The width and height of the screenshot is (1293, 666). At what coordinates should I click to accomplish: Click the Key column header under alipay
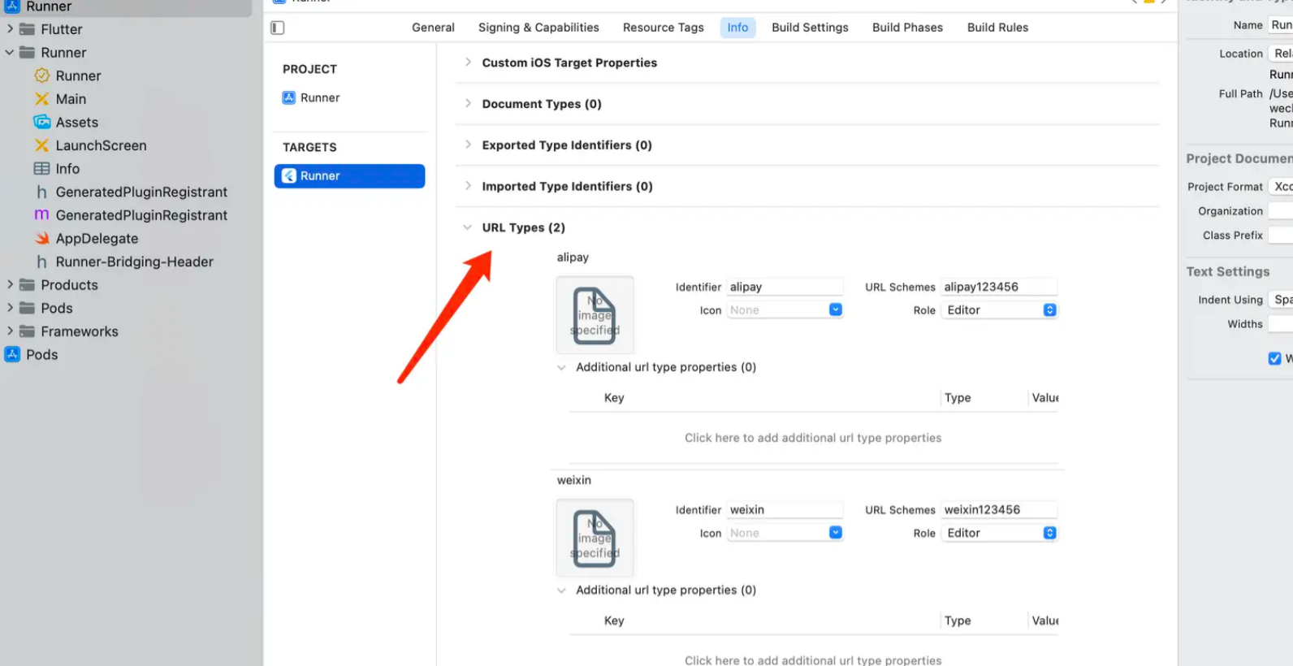(614, 398)
